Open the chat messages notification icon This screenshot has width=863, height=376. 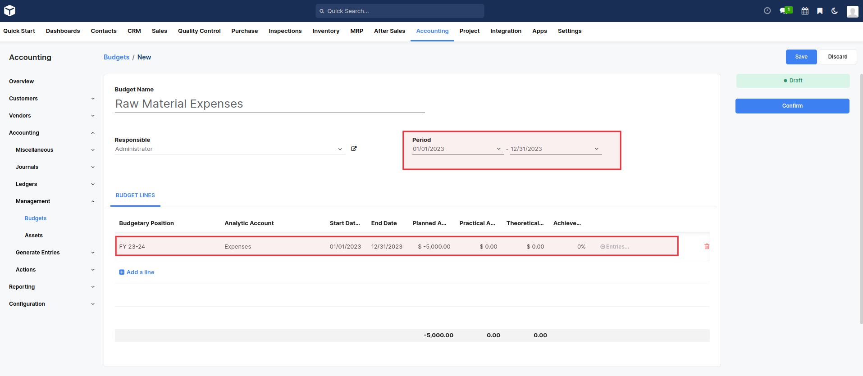785,11
